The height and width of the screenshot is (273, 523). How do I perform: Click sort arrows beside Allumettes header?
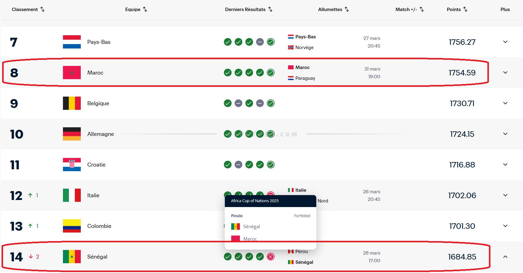tap(347, 10)
